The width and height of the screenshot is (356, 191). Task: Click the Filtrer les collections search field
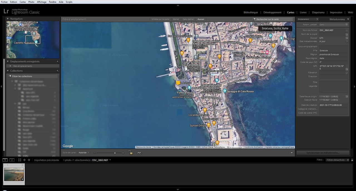pyautogui.click(x=33, y=76)
